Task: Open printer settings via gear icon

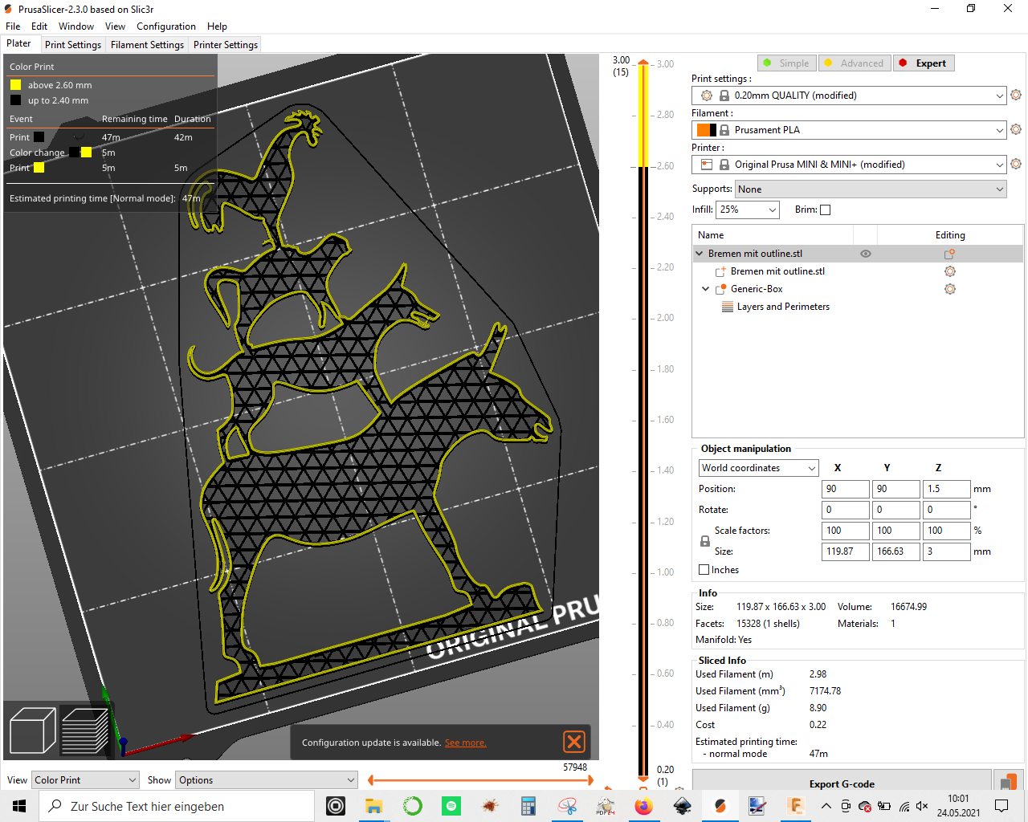Action: click(1016, 164)
